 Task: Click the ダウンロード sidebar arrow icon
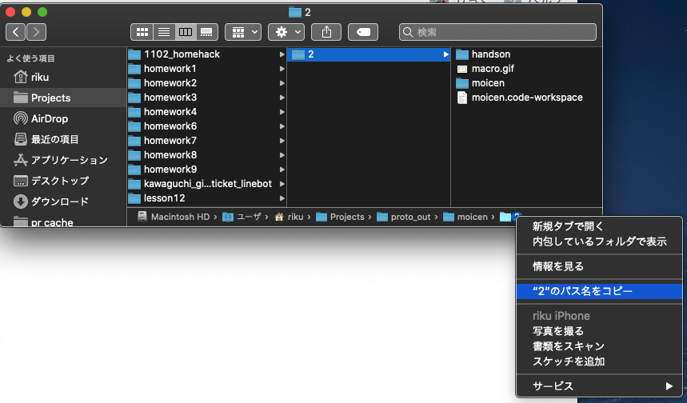pyautogui.click(x=21, y=201)
